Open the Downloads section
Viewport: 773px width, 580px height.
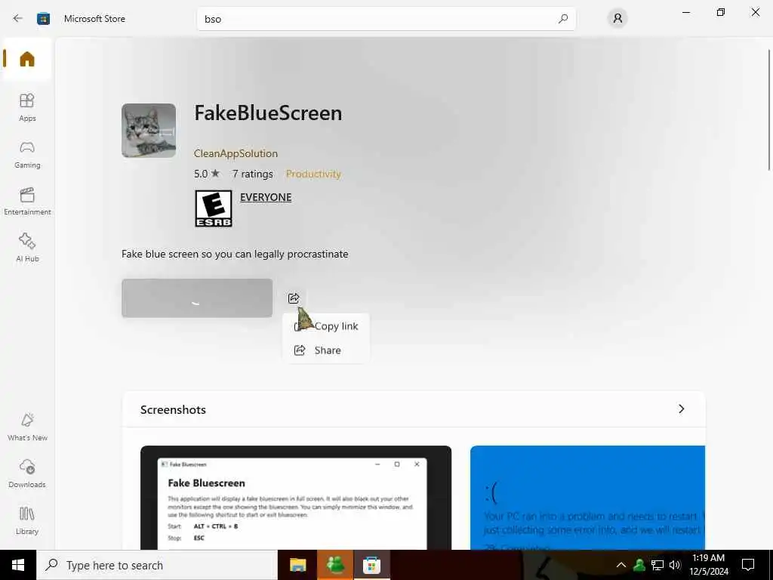27,474
